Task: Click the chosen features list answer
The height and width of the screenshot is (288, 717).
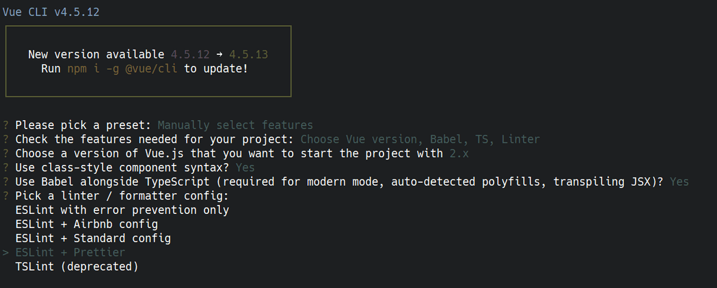Action: click(420, 139)
